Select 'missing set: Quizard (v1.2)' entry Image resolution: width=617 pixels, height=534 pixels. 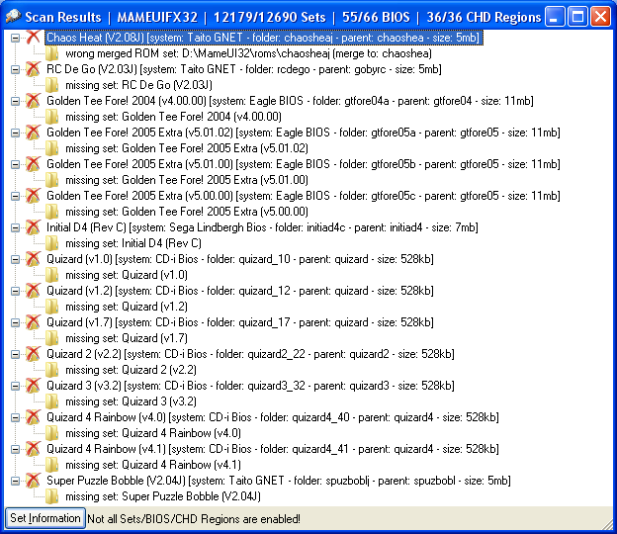point(127,307)
